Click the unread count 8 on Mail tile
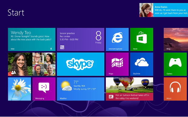The height and width of the screenshot is (117, 188). click(51, 49)
